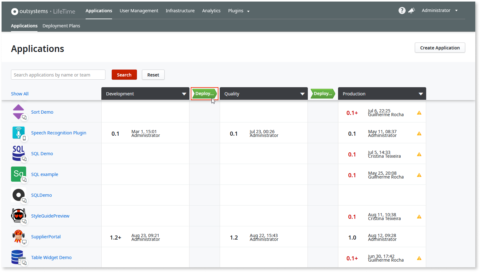Select the SQL Demo application icon

point(19,153)
